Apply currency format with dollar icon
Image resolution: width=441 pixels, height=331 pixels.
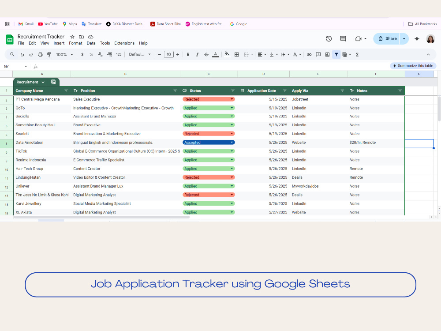point(82,55)
